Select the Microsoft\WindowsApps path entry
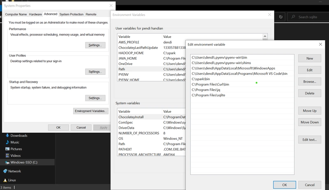This screenshot has height=190, width=329. click(x=242, y=68)
